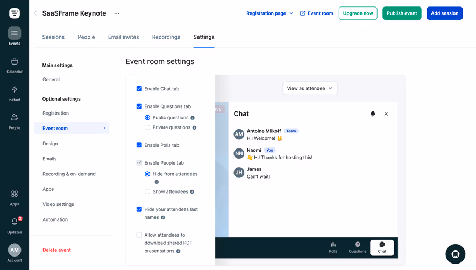Open Apps settings in settings menu
The width and height of the screenshot is (476, 270).
click(48, 189)
